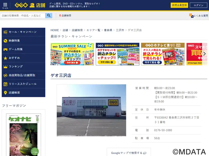The height and width of the screenshot is (156, 209).
Task: Click the game controller icon in the sidebar
Action: (x=5, y=49)
